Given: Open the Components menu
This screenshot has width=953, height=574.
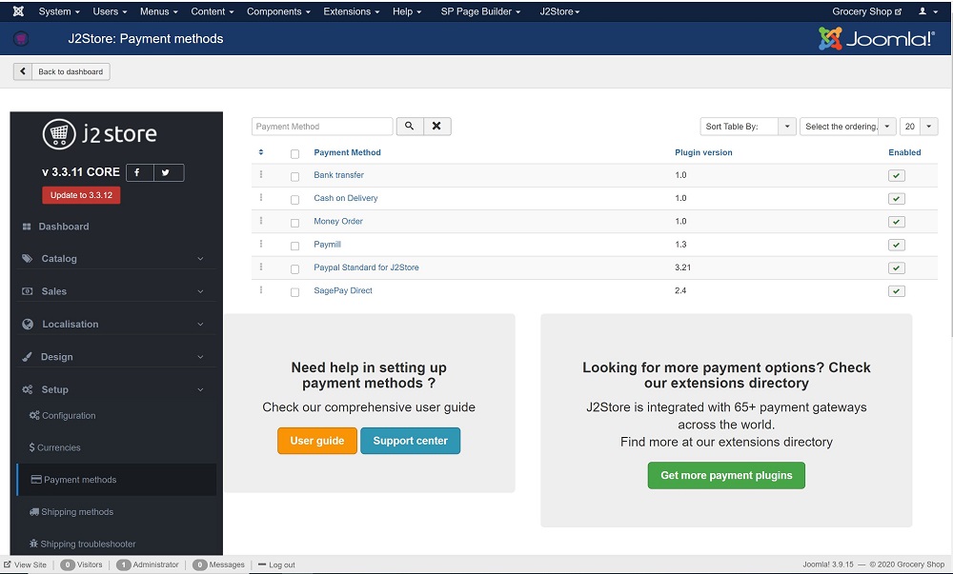Looking at the screenshot, I should pyautogui.click(x=278, y=11).
